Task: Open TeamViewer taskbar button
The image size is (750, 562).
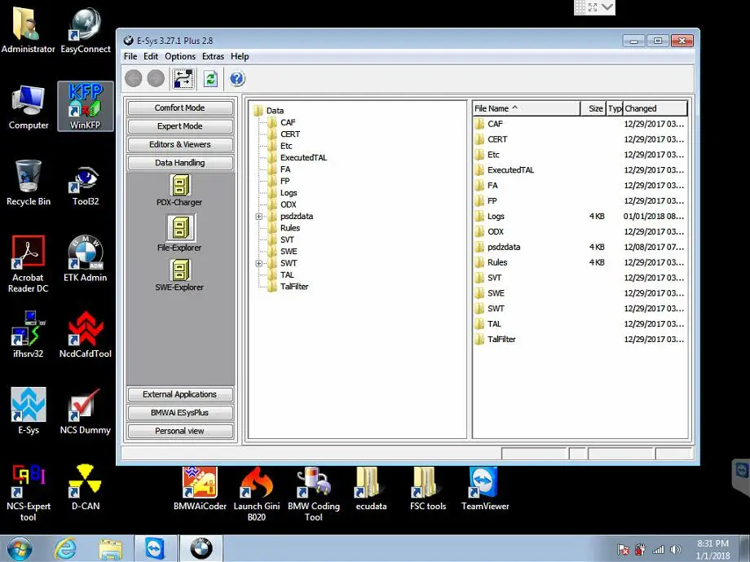Action: click(155, 549)
